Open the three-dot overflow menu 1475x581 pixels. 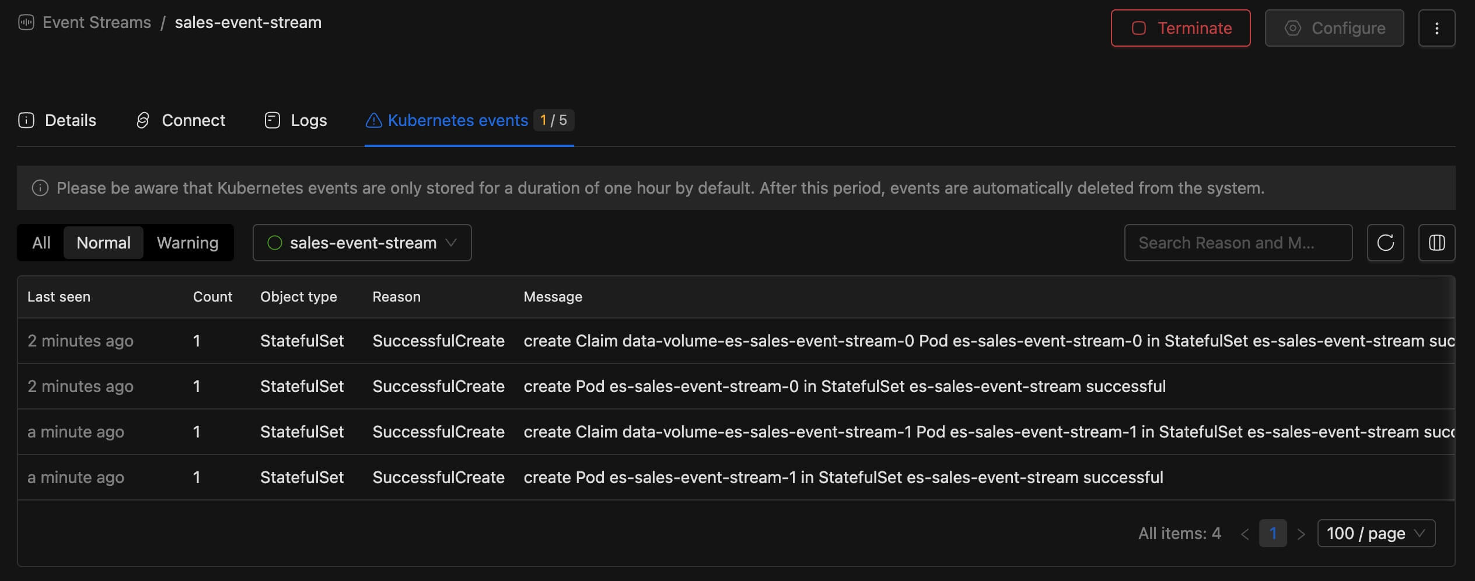click(x=1437, y=27)
